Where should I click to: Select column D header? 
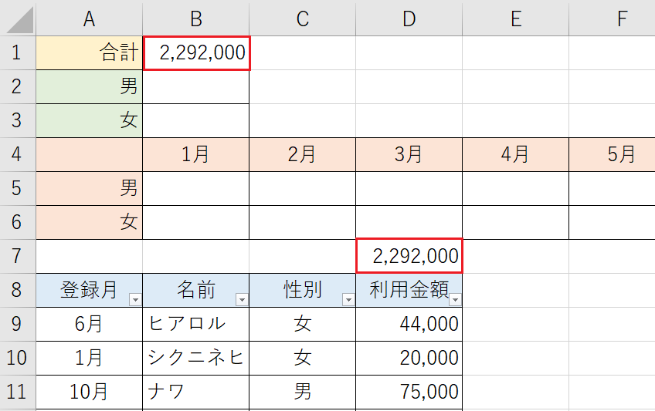tap(409, 19)
